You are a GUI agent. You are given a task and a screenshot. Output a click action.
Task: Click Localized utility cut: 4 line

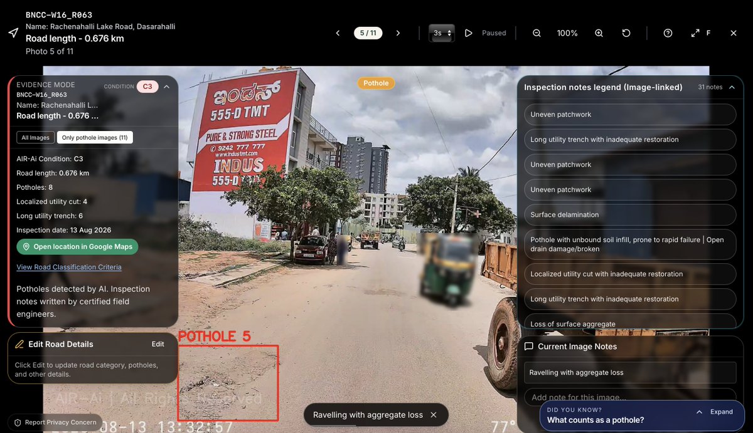(x=52, y=202)
